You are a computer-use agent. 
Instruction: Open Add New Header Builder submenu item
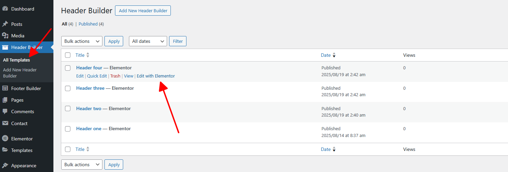click(20, 73)
